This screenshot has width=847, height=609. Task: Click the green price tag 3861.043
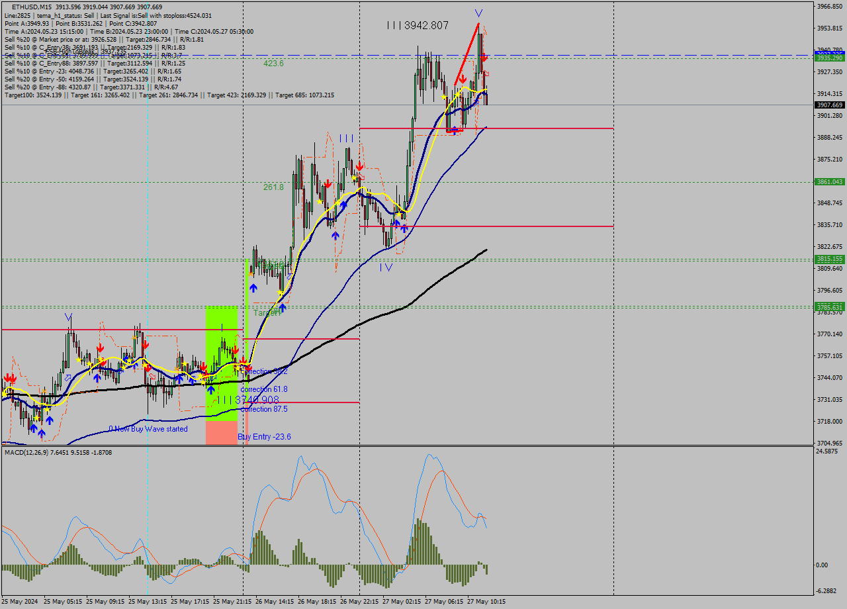(x=829, y=181)
